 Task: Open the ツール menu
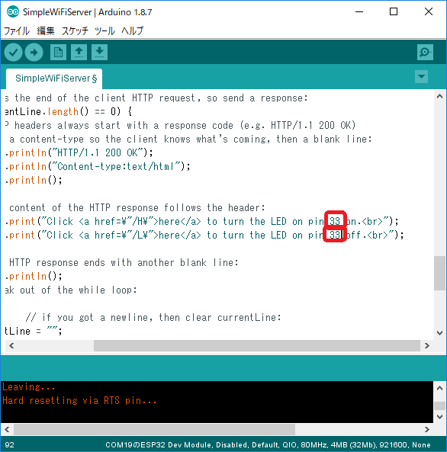(105, 30)
